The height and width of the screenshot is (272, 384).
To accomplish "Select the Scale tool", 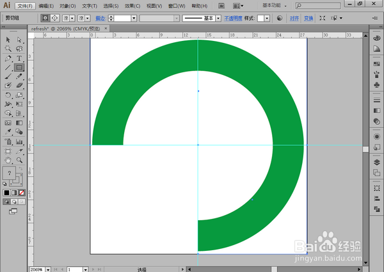I will point(19,95).
